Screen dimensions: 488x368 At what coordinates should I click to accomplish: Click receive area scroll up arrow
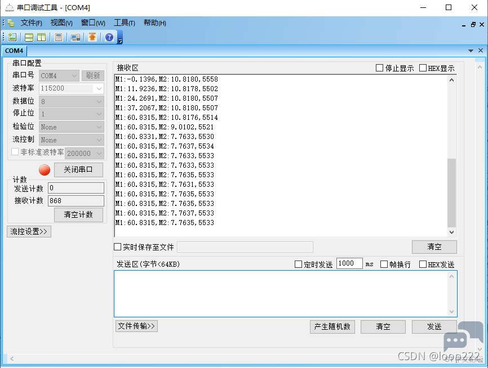pos(451,80)
